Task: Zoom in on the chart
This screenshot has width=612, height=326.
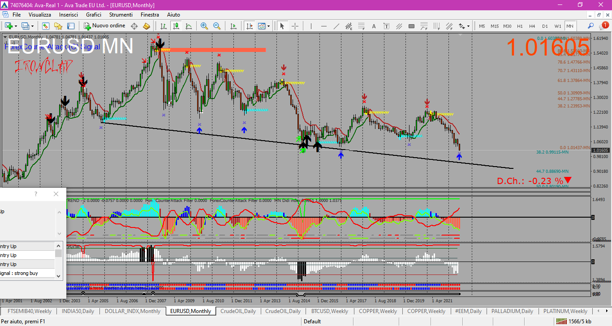Action: (x=204, y=26)
